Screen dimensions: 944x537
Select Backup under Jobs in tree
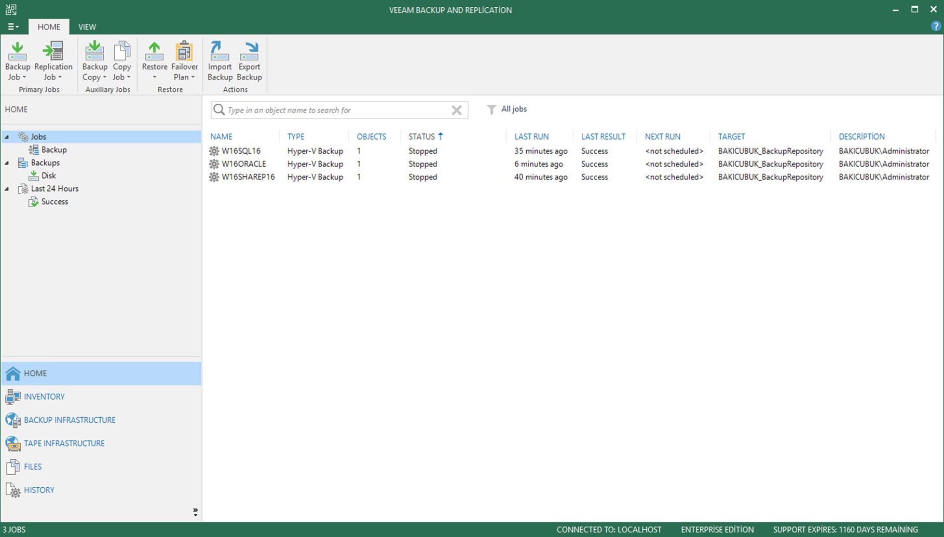pyautogui.click(x=54, y=150)
